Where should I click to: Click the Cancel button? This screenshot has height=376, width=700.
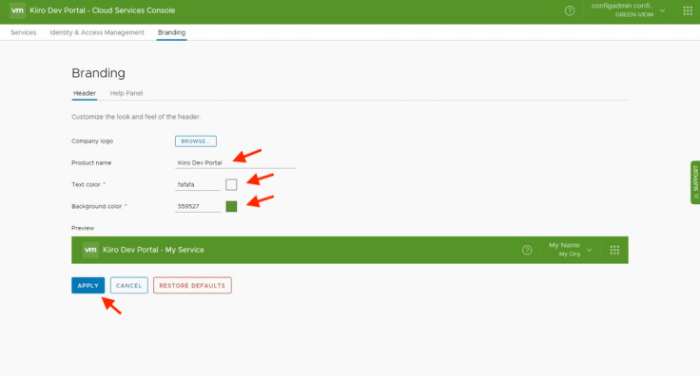tap(129, 286)
